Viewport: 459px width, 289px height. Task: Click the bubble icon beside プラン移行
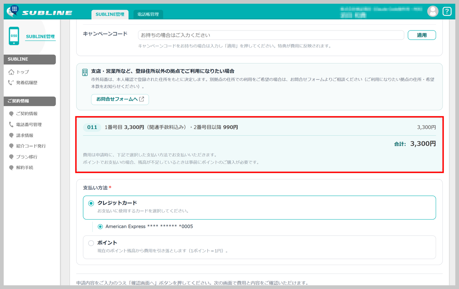[11, 157]
